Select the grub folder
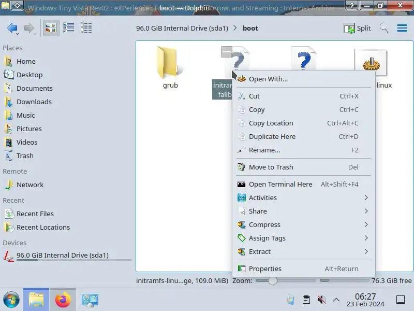This screenshot has width=414, height=311. coord(170,67)
